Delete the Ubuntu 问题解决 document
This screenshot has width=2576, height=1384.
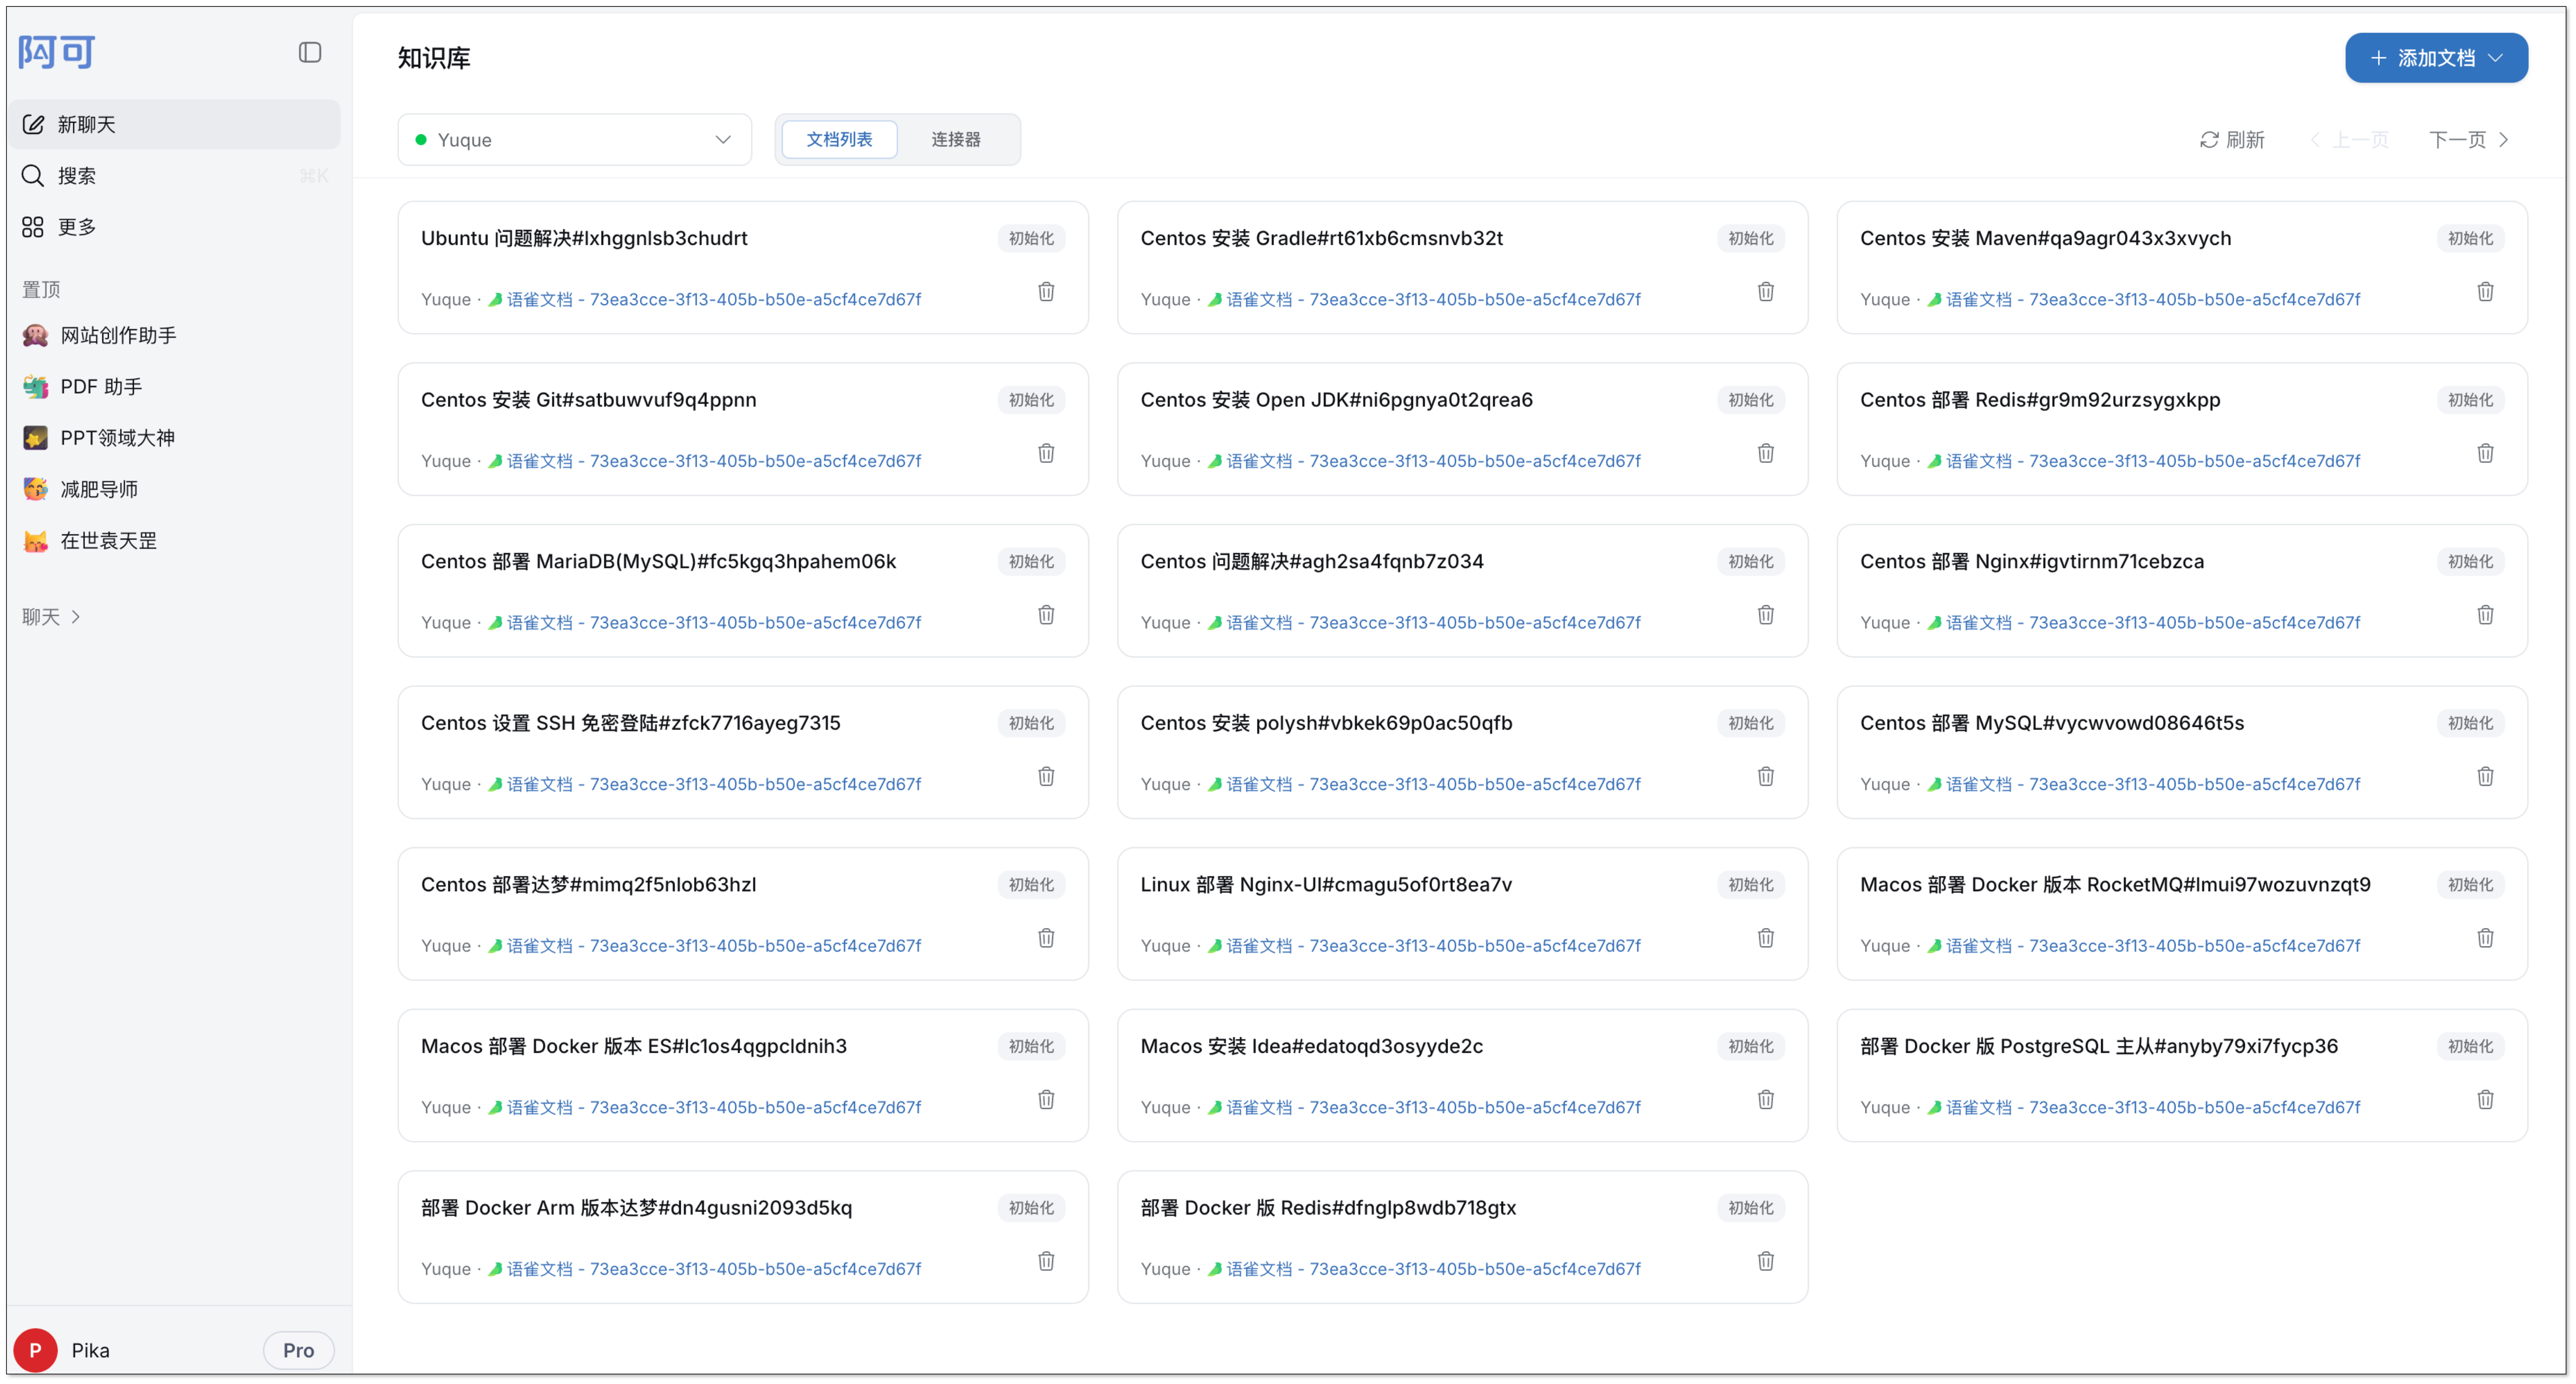tap(1046, 292)
